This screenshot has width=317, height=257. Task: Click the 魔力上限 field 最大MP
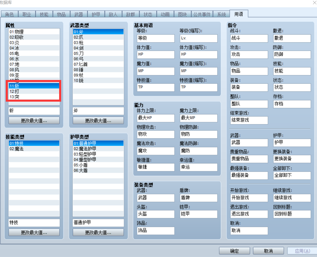[x=198, y=118]
